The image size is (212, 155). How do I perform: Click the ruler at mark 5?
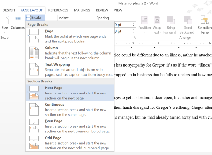pyautogui.click(x=184, y=43)
